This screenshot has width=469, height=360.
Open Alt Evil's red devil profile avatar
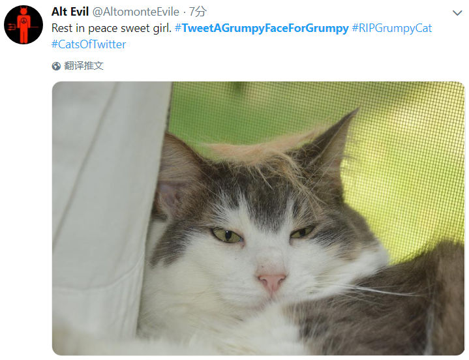23,25
